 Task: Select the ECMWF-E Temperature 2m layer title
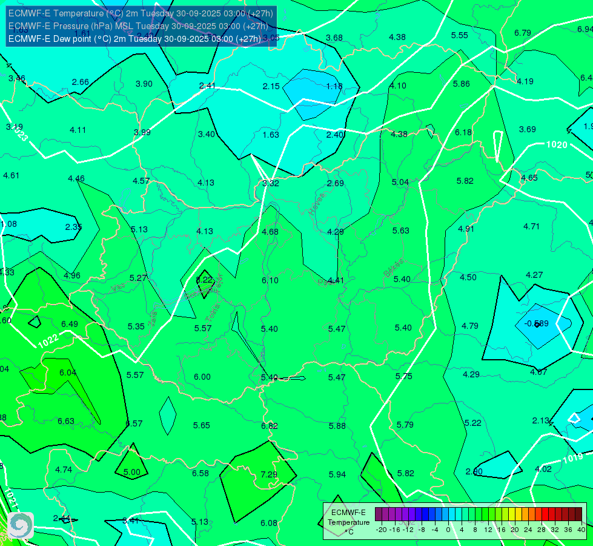(x=141, y=13)
